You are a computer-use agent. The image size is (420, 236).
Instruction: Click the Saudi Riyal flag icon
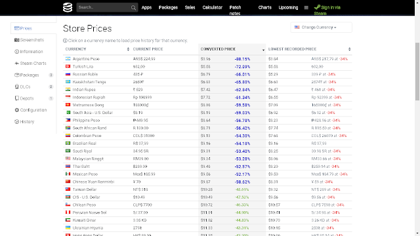click(x=68, y=151)
